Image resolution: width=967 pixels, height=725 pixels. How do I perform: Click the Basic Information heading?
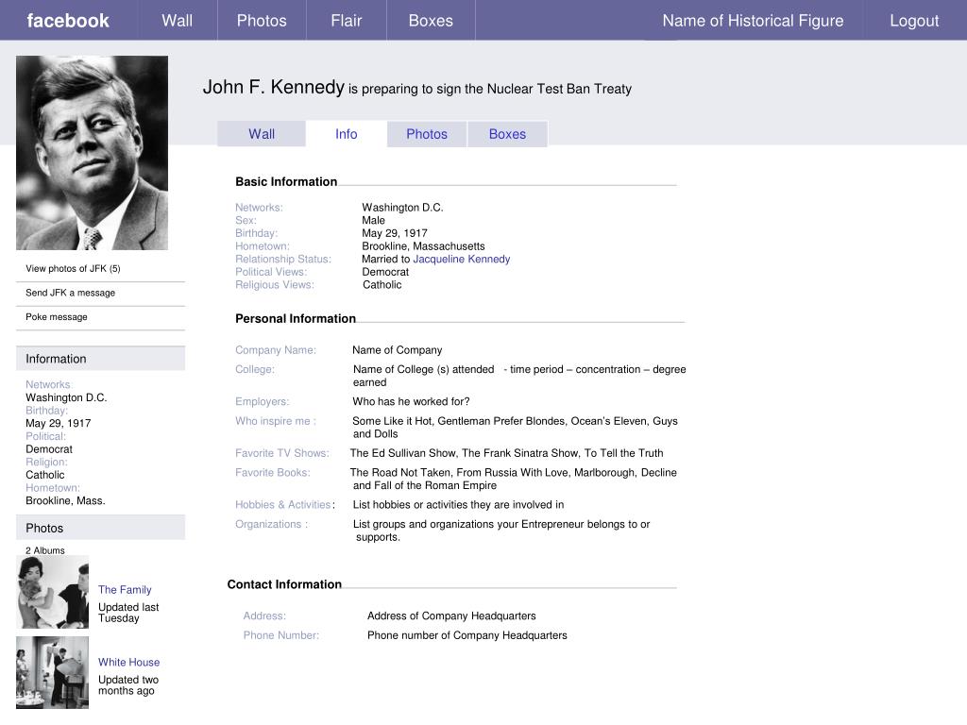[286, 182]
